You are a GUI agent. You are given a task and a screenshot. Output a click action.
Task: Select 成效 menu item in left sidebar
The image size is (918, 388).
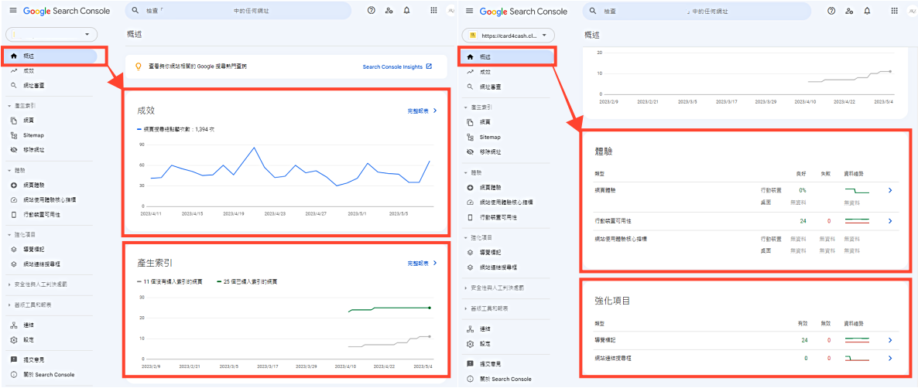coord(29,71)
